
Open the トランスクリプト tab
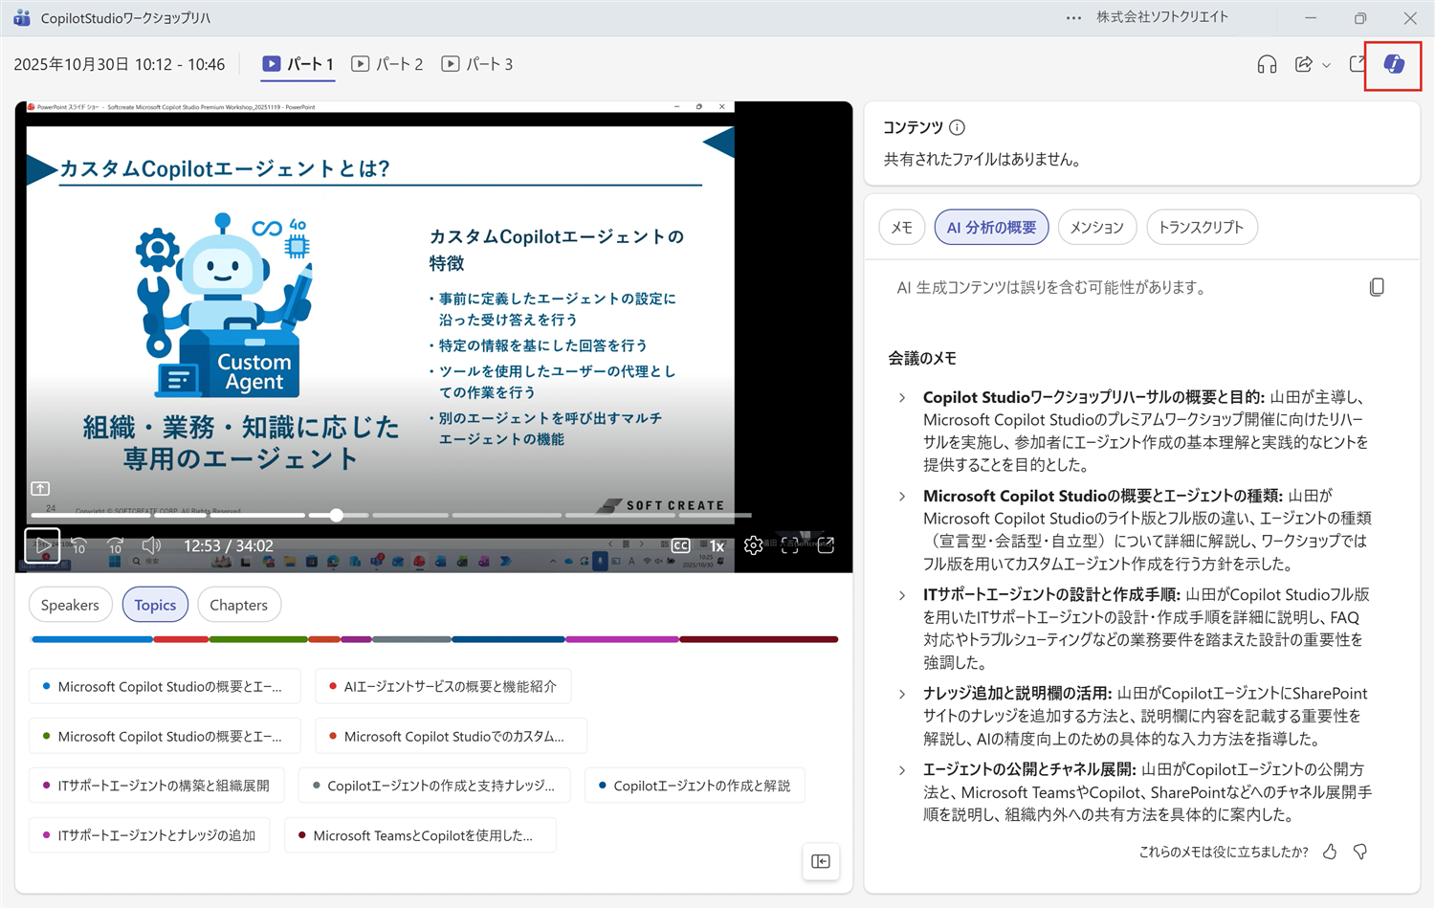click(x=1202, y=227)
